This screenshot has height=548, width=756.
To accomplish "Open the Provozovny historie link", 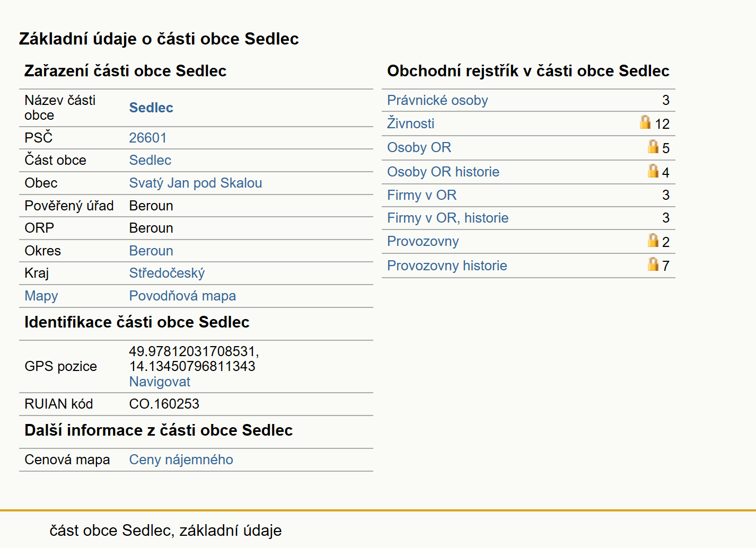I will pyautogui.click(x=447, y=266).
